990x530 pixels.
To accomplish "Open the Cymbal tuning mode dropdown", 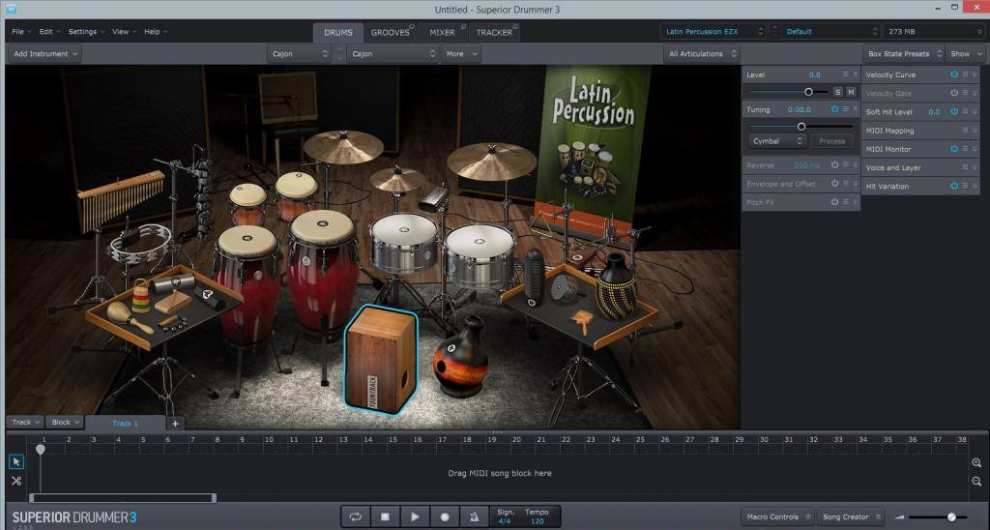I will (x=777, y=141).
